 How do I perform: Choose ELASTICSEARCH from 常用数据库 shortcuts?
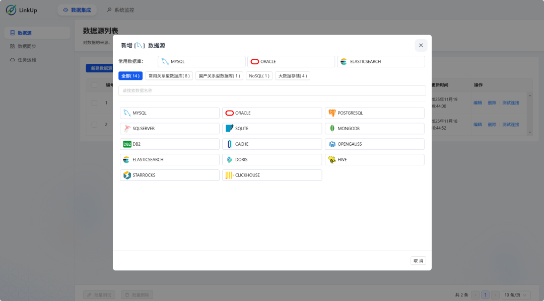[381, 62]
